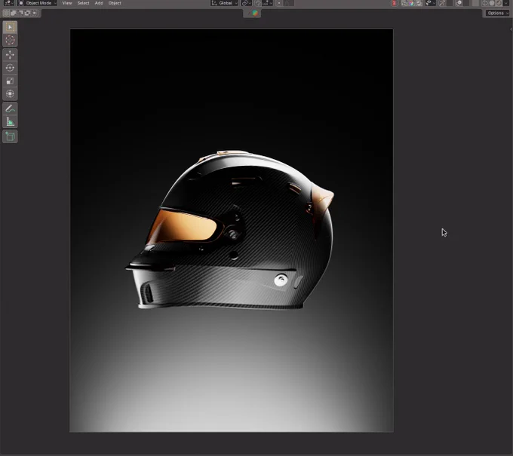
Task: Open the Object Mode dropdown
Action: (x=37, y=3)
